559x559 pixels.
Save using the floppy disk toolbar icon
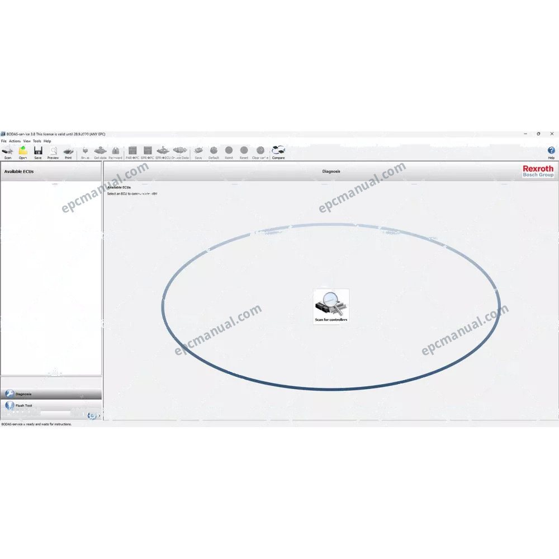click(38, 150)
